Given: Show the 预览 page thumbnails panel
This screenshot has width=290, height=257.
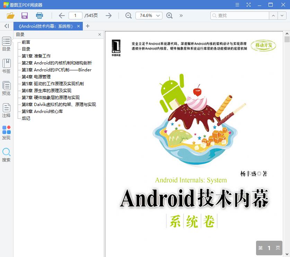Looking at the screenshot, I should click(6, 87).
